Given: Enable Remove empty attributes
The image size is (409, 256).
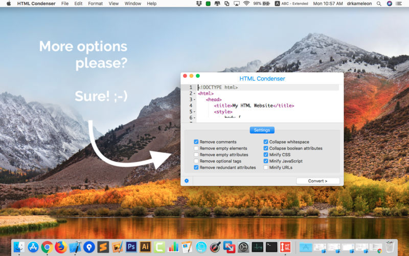Looking at the screenshot, I should [196, 155].
